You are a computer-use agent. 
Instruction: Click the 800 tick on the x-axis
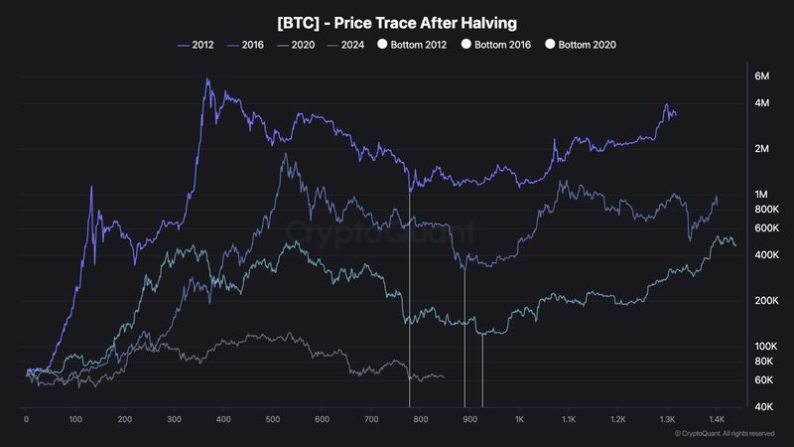click(420, 419)
